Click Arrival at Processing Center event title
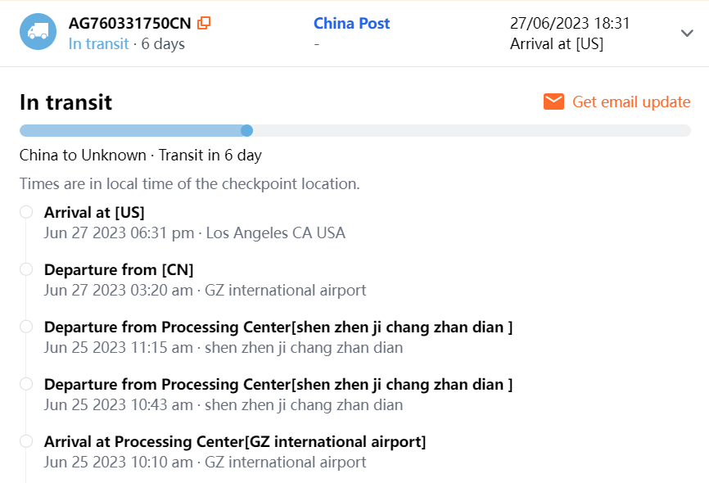The width and height of the screenshot is (709, 483). point(235,441)
